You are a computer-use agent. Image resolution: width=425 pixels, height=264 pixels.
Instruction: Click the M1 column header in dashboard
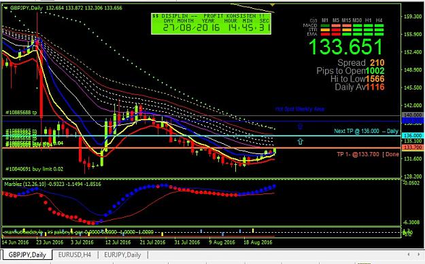pos(325,20)
